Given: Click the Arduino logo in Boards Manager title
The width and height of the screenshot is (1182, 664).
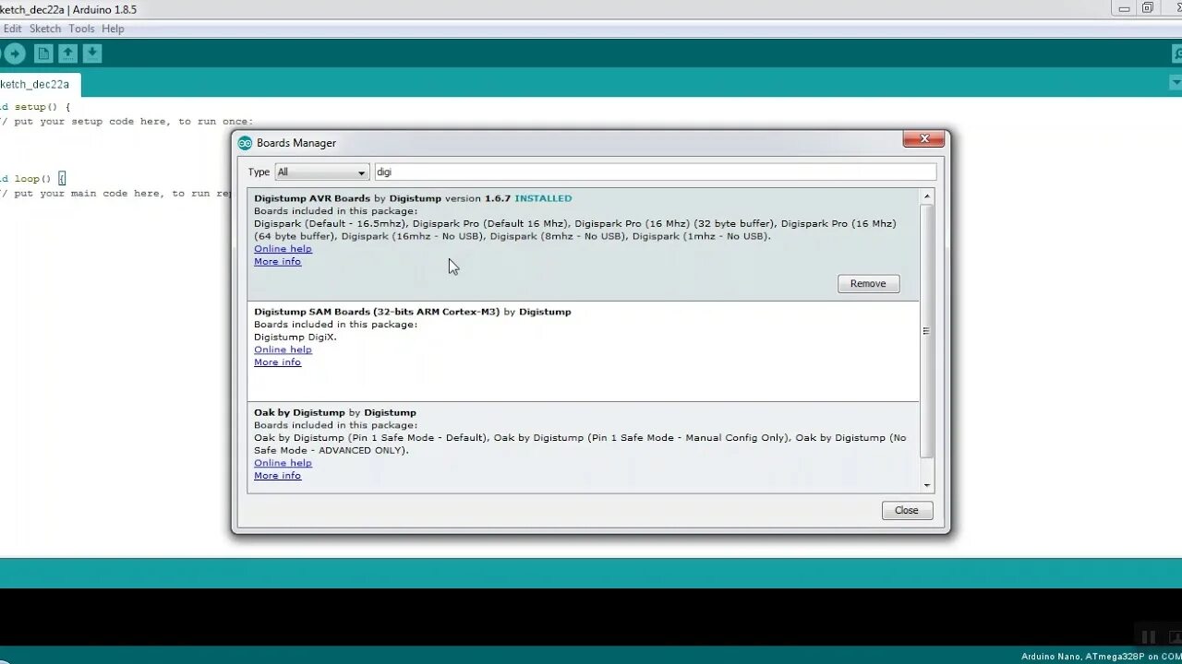Looking at the screenshot, I should pyautogui.click(x=245, y=143).
